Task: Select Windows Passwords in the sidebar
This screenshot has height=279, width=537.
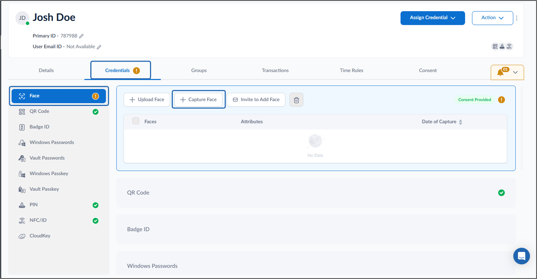Action: 59,142
